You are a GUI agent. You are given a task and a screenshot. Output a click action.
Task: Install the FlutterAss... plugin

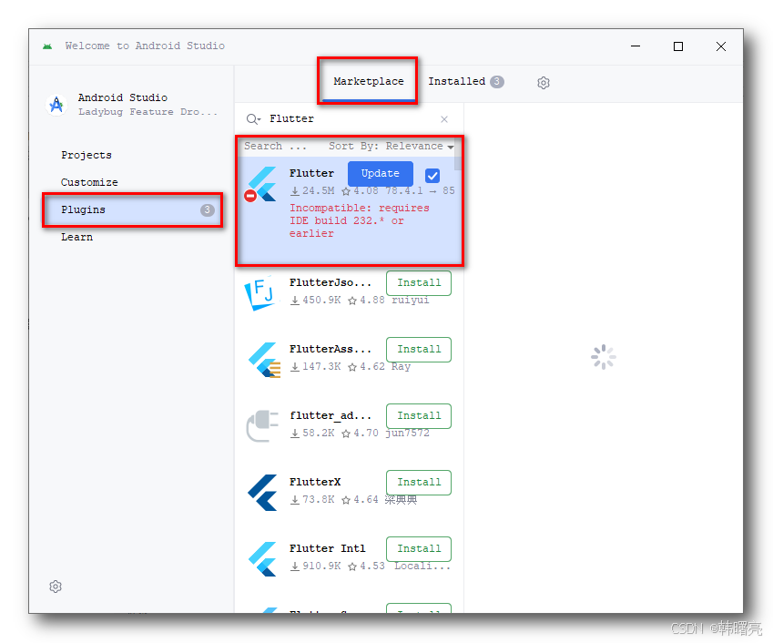point(419,349)
